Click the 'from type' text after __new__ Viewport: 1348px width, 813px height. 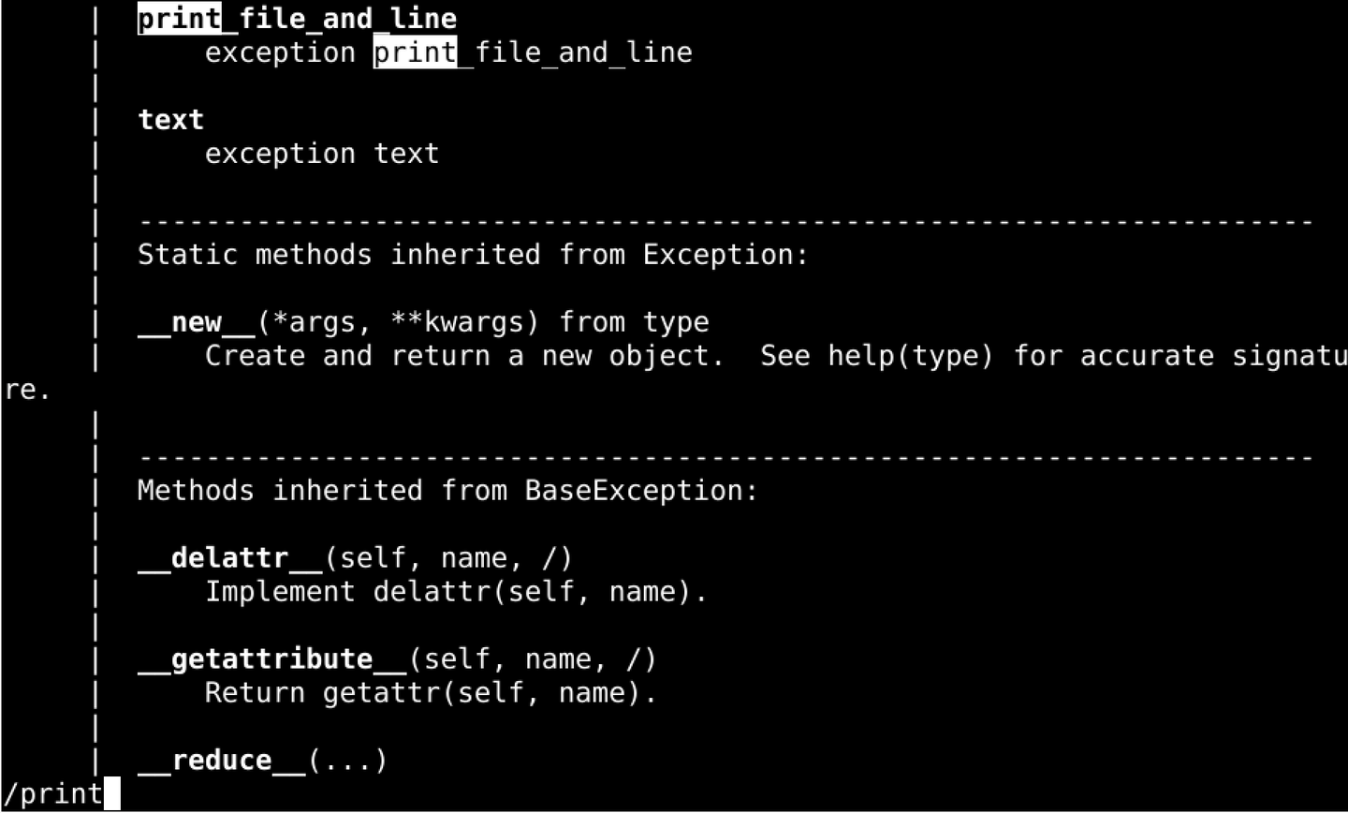point(634,322)
